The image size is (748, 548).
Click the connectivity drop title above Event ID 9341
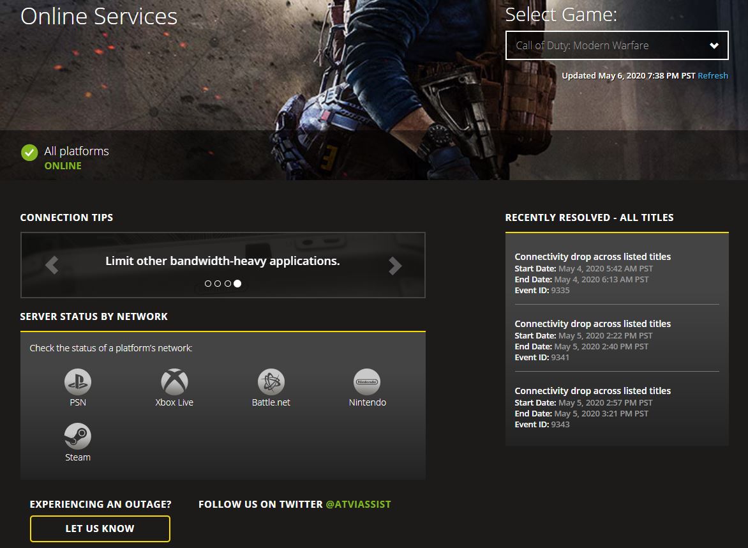click(592, 324)
